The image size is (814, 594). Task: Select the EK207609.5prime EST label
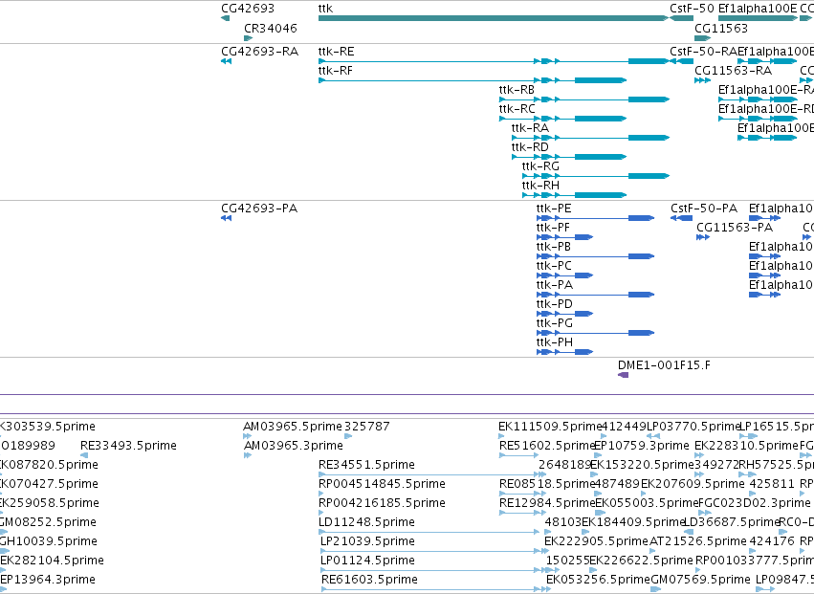click(x=693, y=484)
